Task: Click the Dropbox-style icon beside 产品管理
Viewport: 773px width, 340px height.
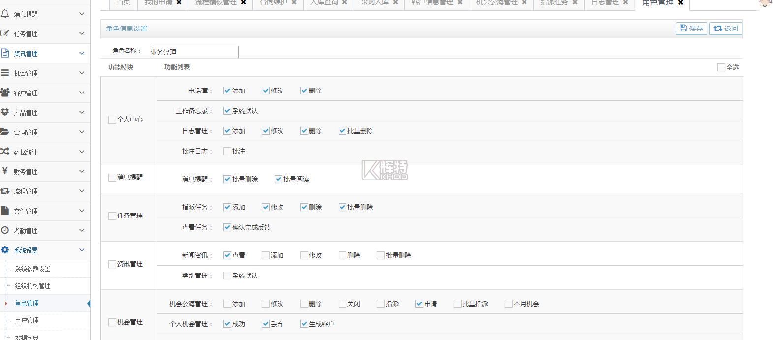Action: 5,112
